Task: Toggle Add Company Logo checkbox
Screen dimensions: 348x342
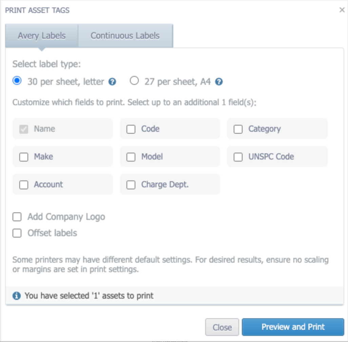Action: click(17, 217)
